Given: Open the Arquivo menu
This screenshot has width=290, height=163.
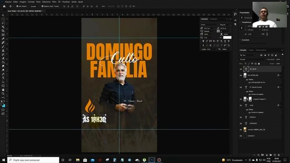Looking at the screenshot, I should coord(8,2).
